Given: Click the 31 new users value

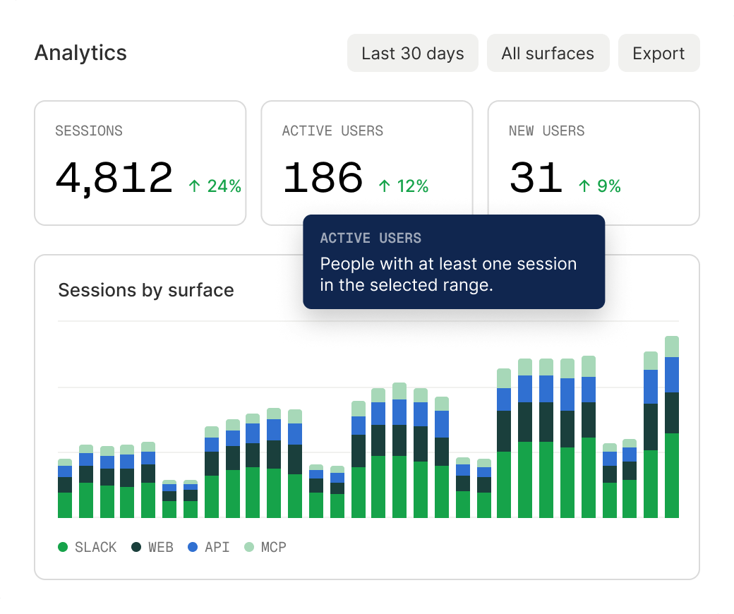Looking at the screenshot, I should coord(536,177).
